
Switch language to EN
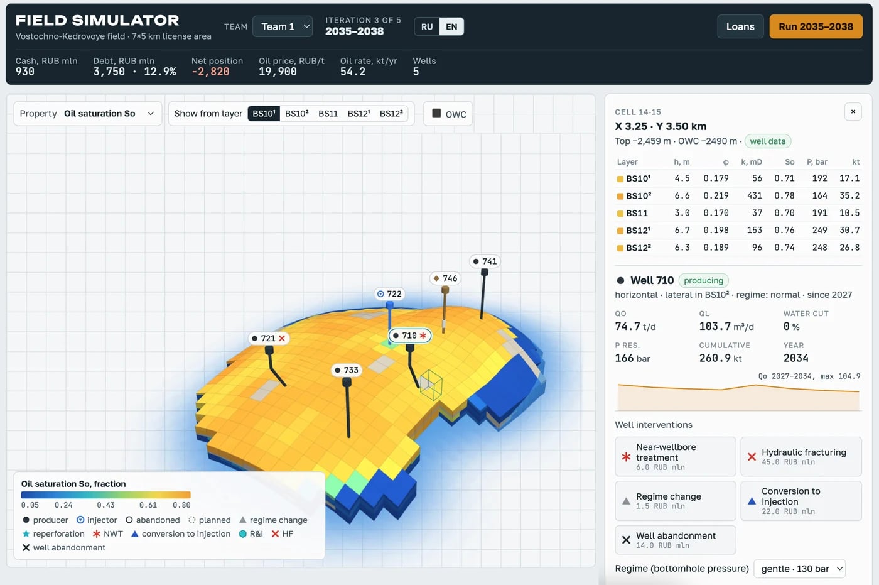pyautogui.click(x=451, y=26)
